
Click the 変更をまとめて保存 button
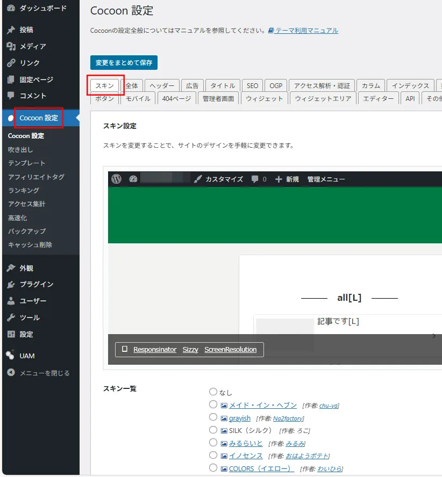pyautogui.click(x=124, y=62)
